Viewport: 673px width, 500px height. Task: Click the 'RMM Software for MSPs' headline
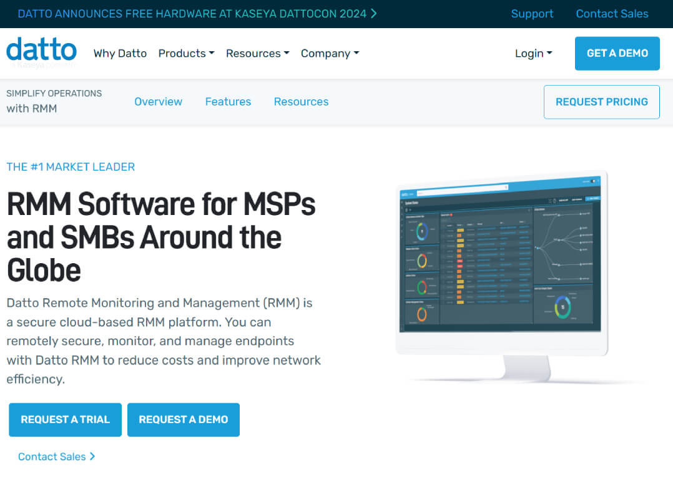[161, 204]
